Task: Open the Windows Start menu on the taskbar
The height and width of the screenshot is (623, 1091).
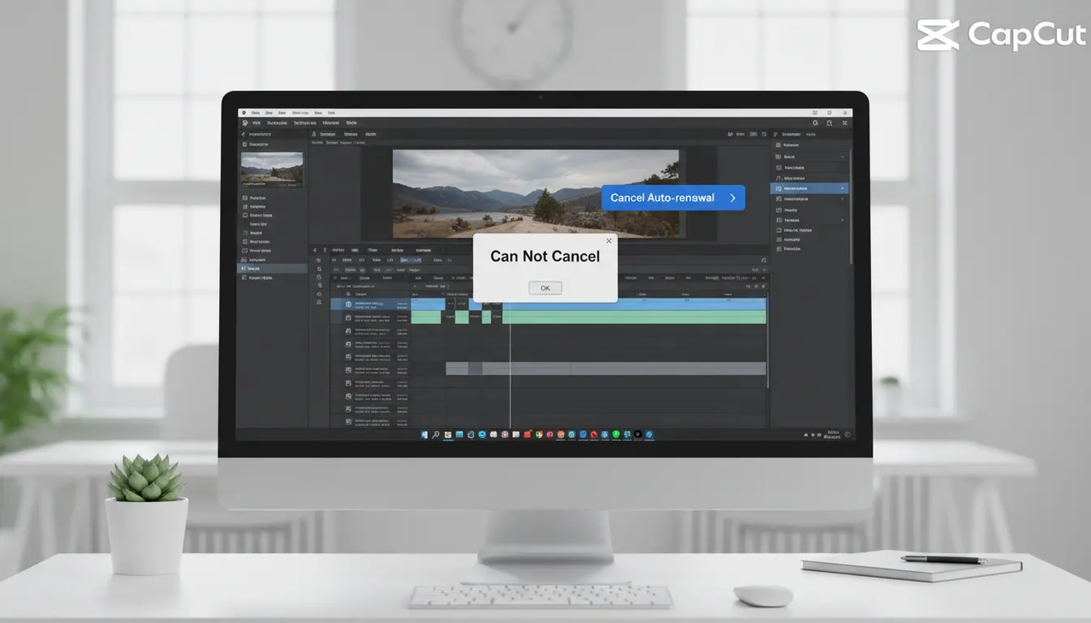Action: [424, 435]
